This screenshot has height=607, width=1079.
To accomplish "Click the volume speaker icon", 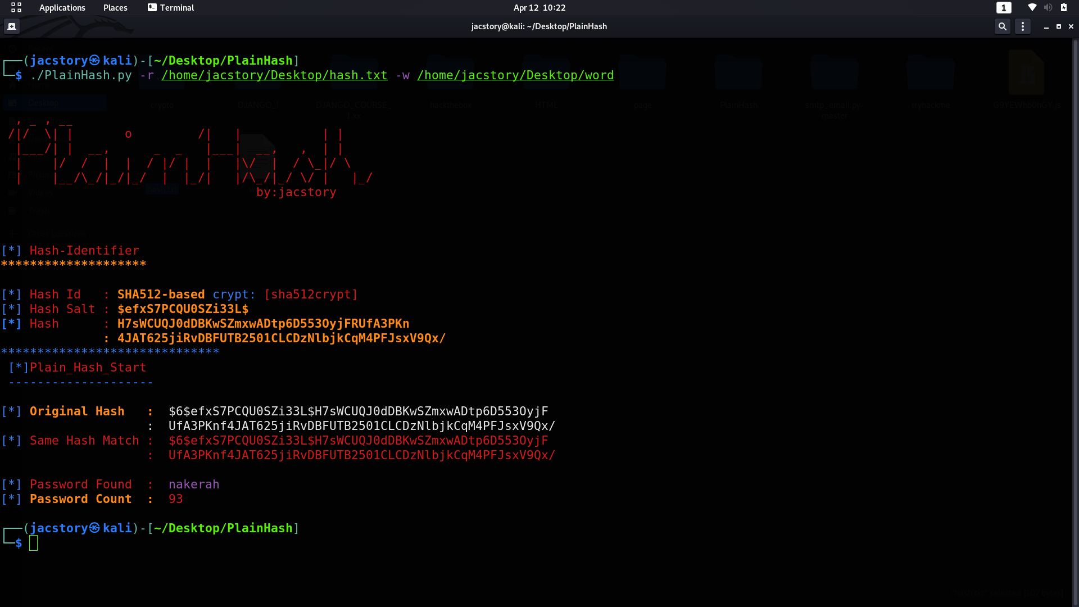I will click(x=1048, y=7).
